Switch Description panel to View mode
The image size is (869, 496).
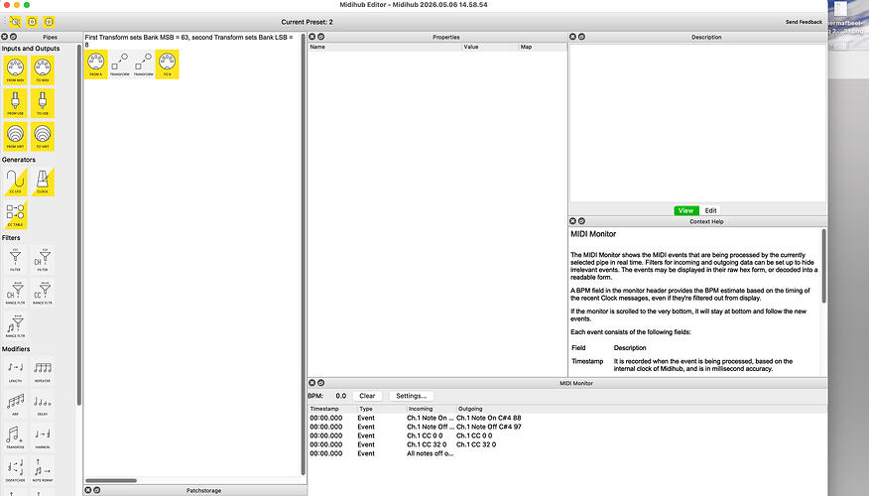pyautogui.click(x=685, y=210)
